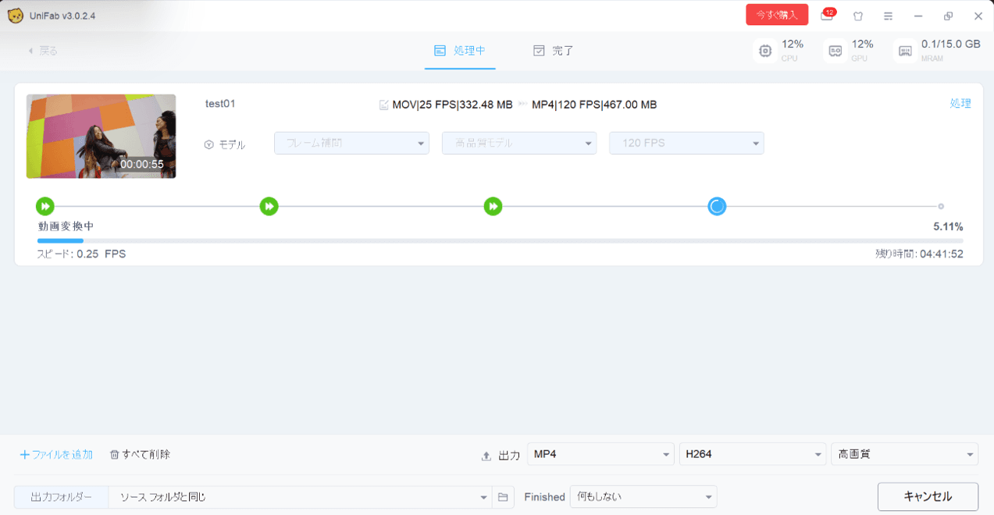The image size is (994, 515).
Task: Open the H264 codec dropdown
Action: (x=753, y=453)
